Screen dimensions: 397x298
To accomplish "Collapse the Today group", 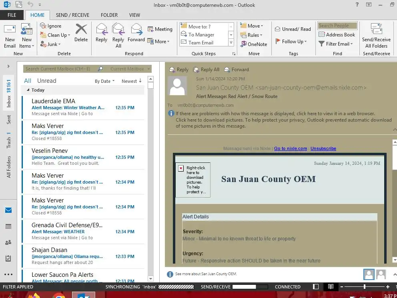I will (28, 90).
